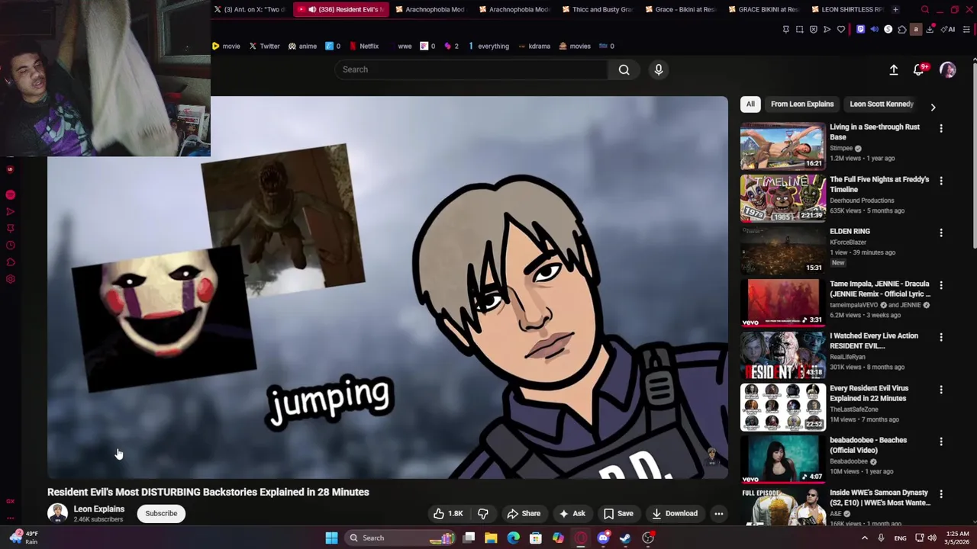Open more actions ellipsis under the video
977x549 pixels.
click(x=718, y=514)
